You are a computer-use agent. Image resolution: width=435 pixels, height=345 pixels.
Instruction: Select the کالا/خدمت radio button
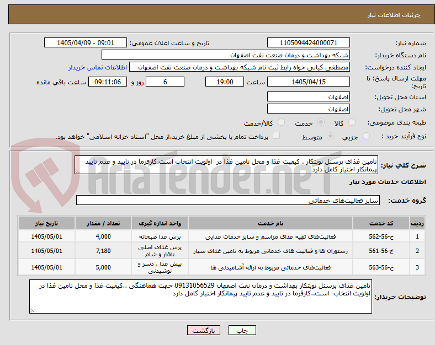click(282, 122)
